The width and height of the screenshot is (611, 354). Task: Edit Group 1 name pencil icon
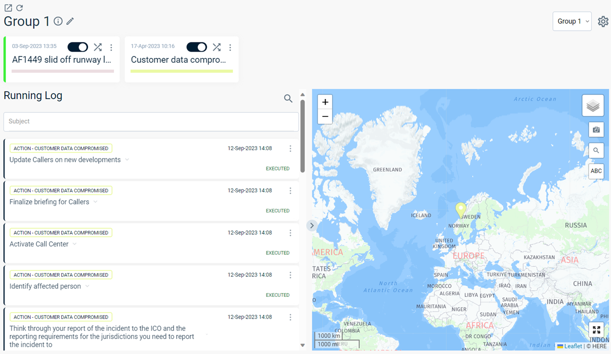[x=70, y=21]
